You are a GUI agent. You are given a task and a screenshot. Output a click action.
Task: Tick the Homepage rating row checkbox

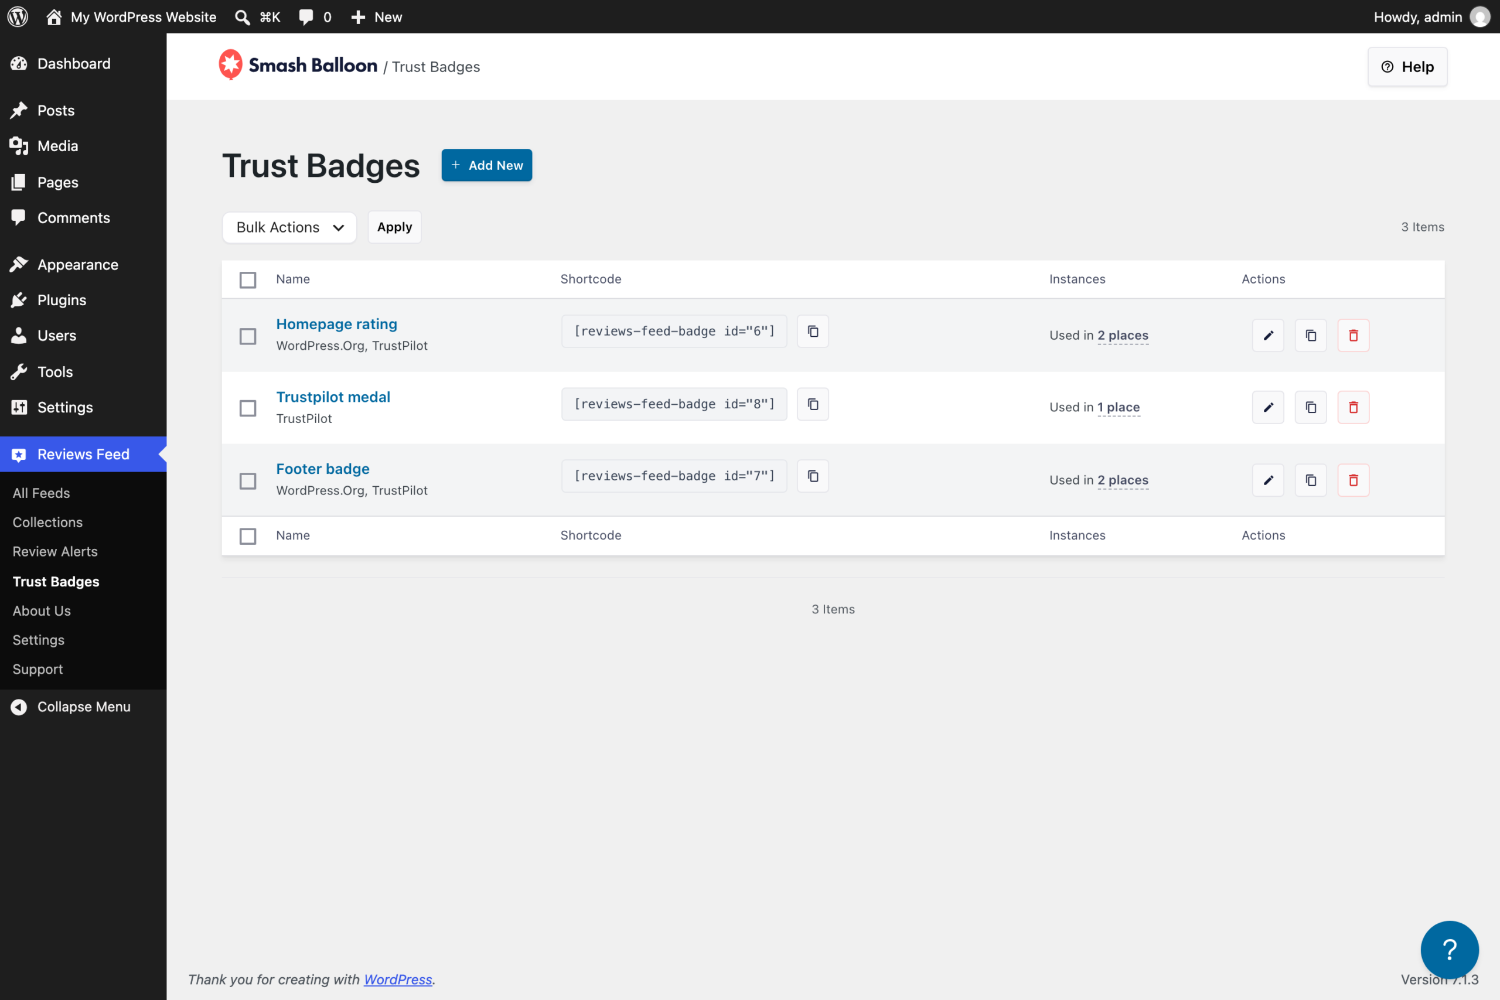point(247,336)
